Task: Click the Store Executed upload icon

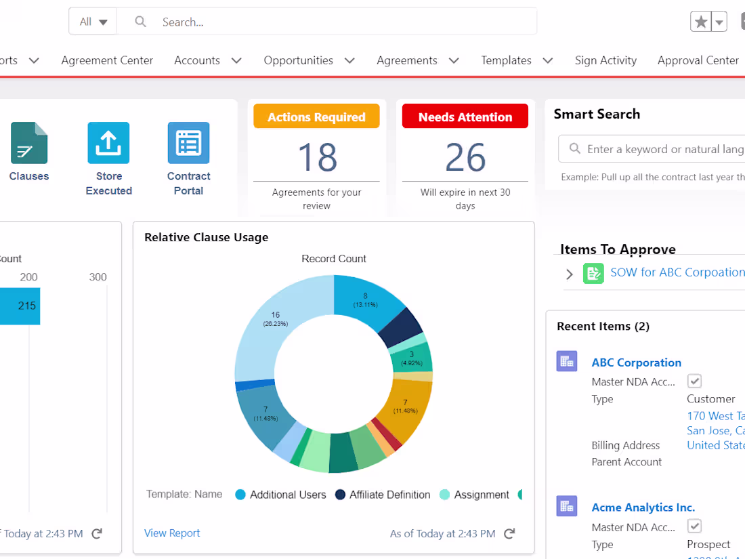Action: coord(108,143)
